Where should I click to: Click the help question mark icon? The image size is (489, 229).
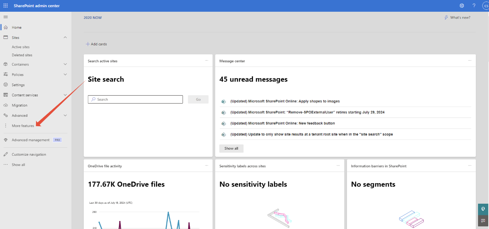pos(474,6)
